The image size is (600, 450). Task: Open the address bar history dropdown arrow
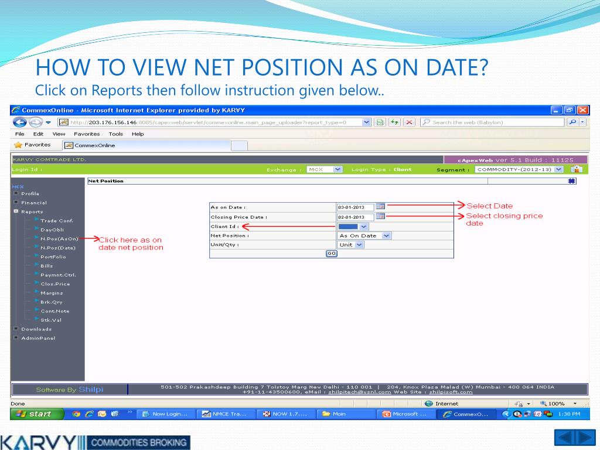[x=366, y=122]
